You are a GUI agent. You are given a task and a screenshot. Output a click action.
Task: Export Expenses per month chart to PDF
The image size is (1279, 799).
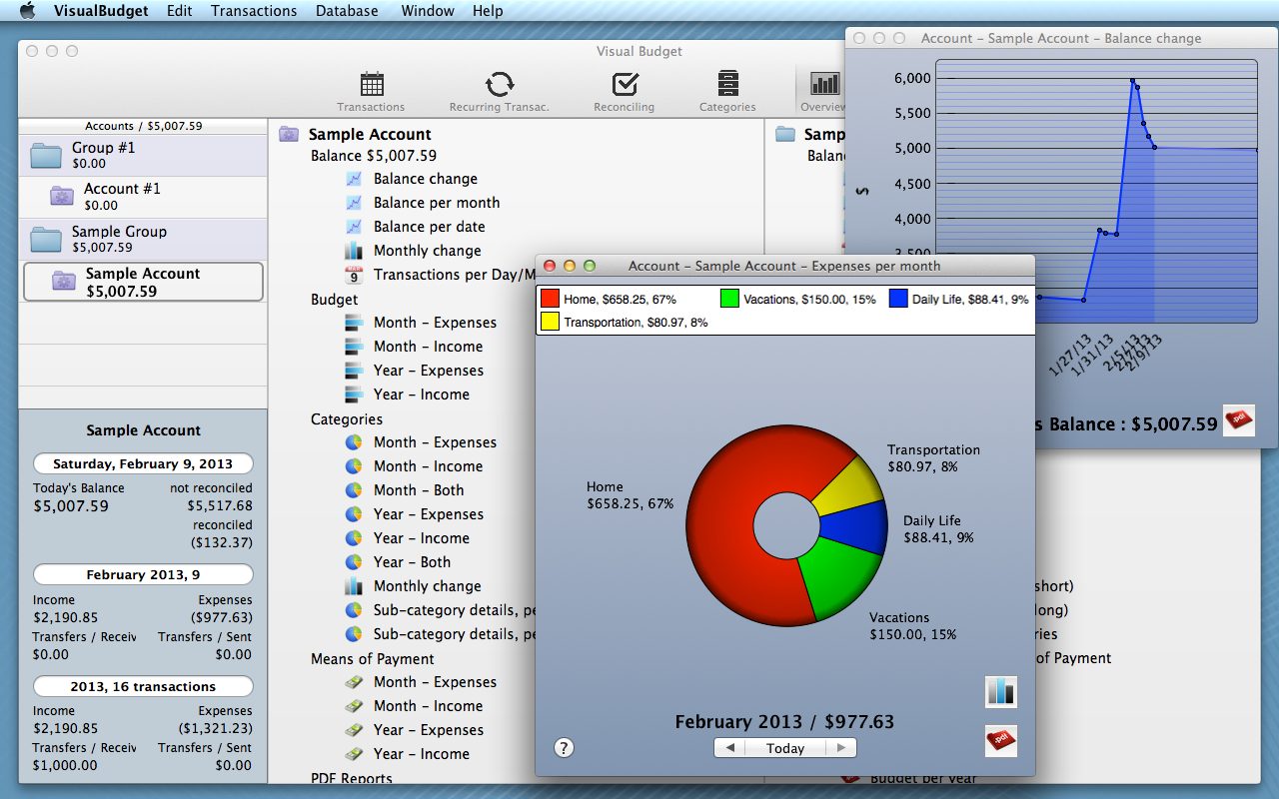tap(1001, 740)
